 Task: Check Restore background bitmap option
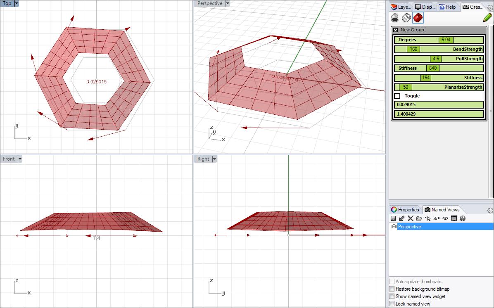click(392, 289)
